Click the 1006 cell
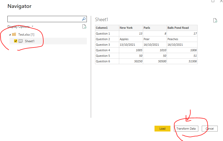This screenshot has height=141, width=223. pos(182,50)
